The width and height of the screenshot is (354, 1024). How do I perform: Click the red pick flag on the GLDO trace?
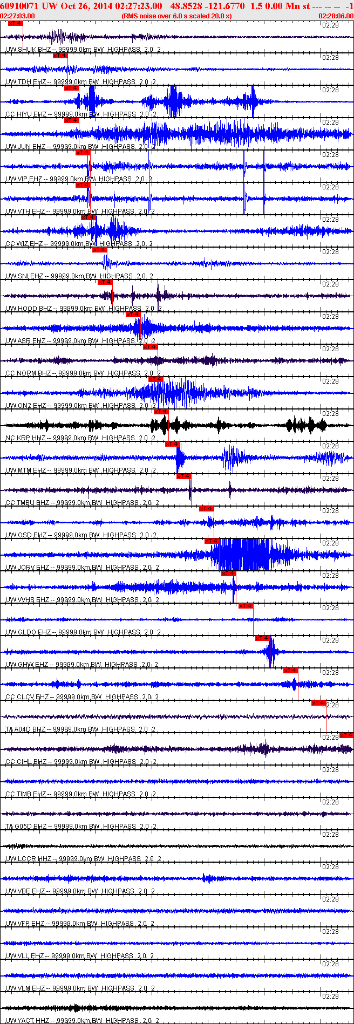(246, 606)
